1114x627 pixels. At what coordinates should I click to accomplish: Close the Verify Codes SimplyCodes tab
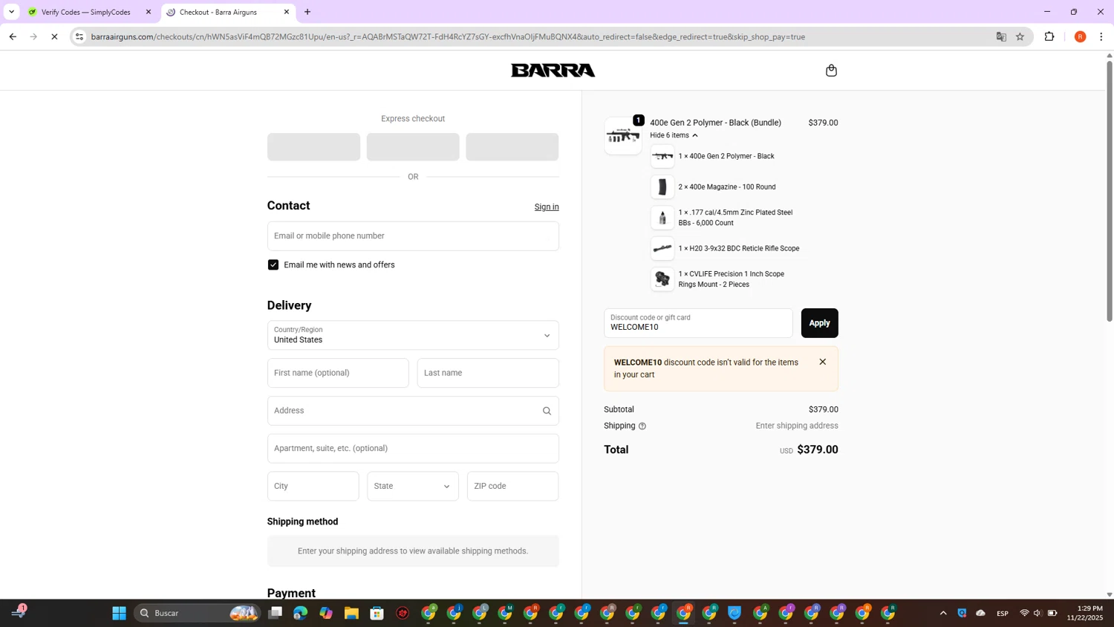click(148, 12)
